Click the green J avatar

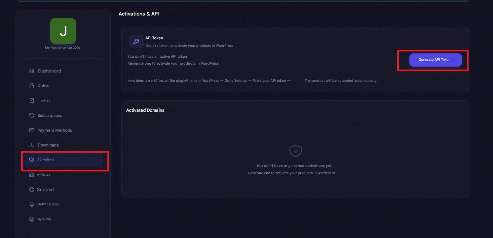pyautogui.click(x=63, y=31)
